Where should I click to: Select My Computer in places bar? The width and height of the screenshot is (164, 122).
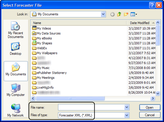(x=16, y=90)
